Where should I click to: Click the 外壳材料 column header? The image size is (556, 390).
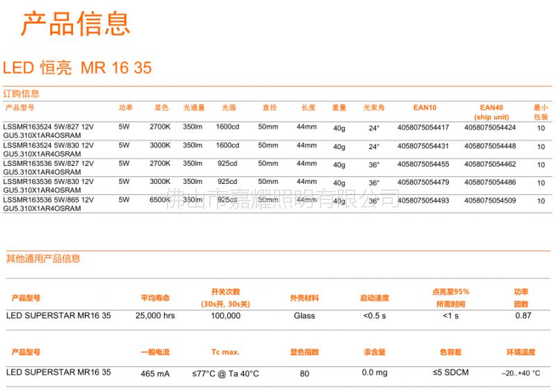[x=304, y=298]
